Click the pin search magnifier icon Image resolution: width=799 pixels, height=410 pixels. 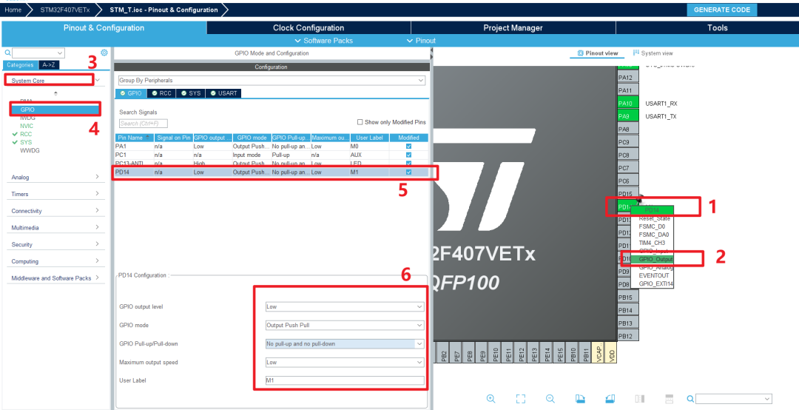(x=690, y=399)
